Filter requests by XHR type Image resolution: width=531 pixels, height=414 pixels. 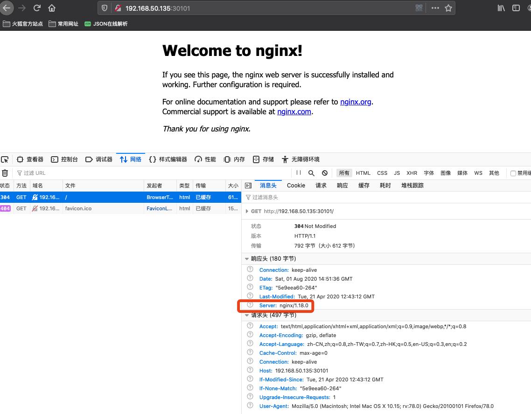pos(412,173)
